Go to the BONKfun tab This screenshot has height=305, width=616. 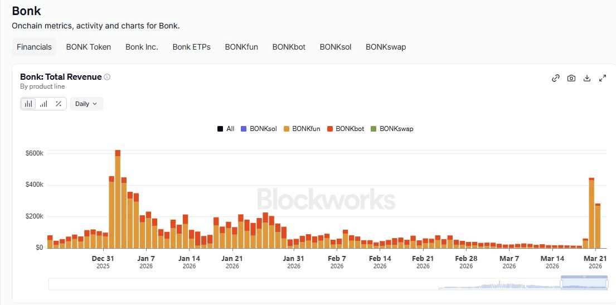coord(241,47)
